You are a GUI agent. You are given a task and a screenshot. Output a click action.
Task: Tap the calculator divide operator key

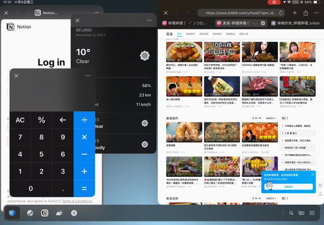84,120
